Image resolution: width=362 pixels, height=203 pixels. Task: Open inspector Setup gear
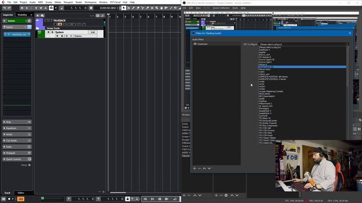29,165
